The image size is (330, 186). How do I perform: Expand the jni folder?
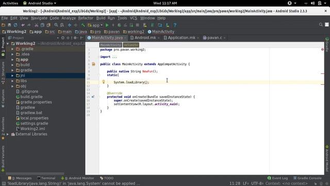(x=12, y=75)
